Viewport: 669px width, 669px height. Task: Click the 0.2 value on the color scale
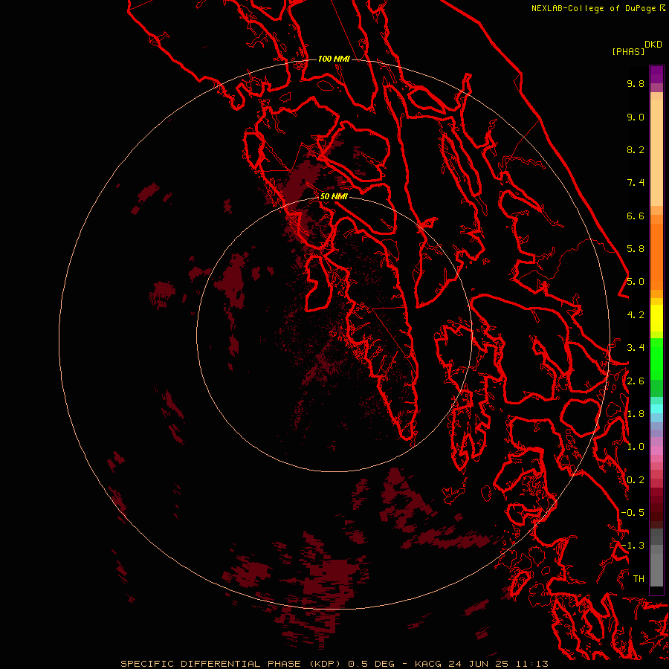tap(636, 480)
